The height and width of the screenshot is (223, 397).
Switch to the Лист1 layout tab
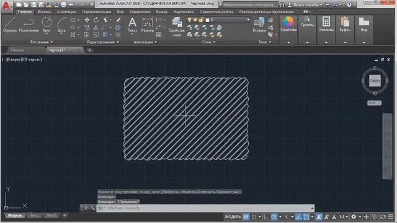click(x=34, y=216)
